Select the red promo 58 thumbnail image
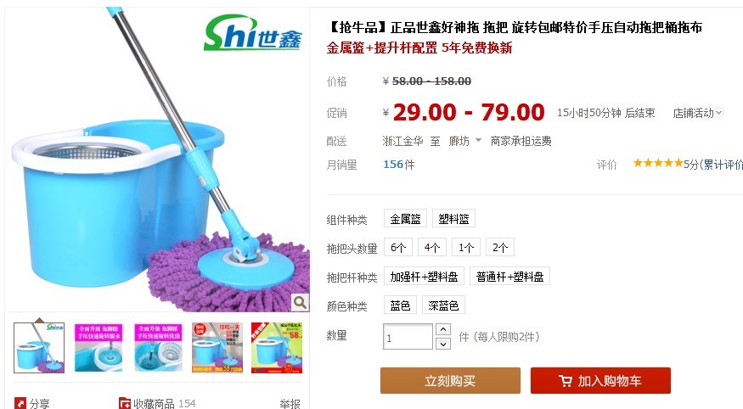 pyautogui.click(x=277, y=348)
